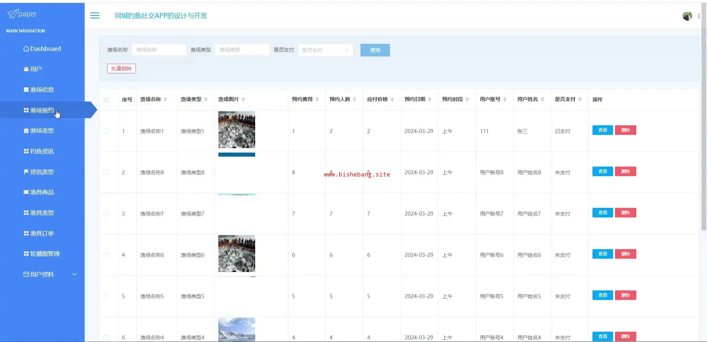The image size is (707, 342).
Task: Click the paper plane logo icon
Action: (x=13, y=14)
